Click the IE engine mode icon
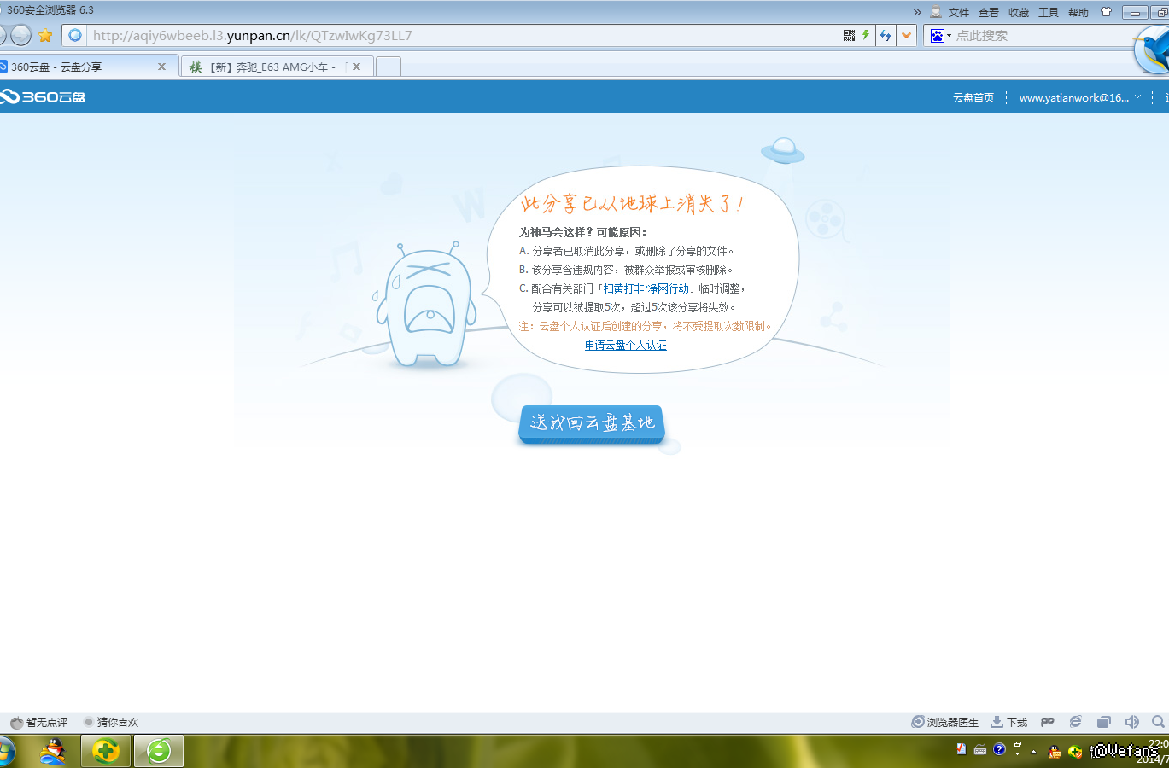The image size is (1169, 768). [1075, 722]
